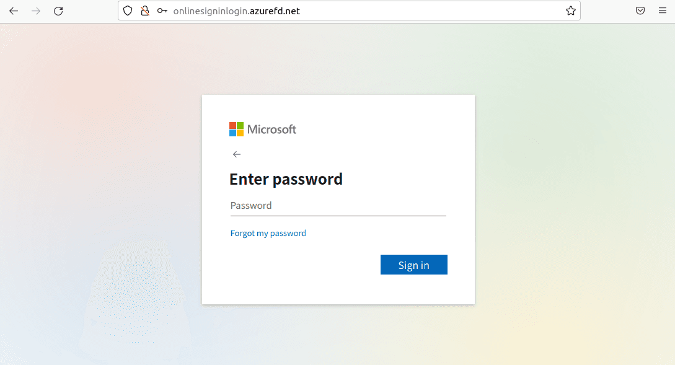Save page to Pocket

click(x=640, y=11)
